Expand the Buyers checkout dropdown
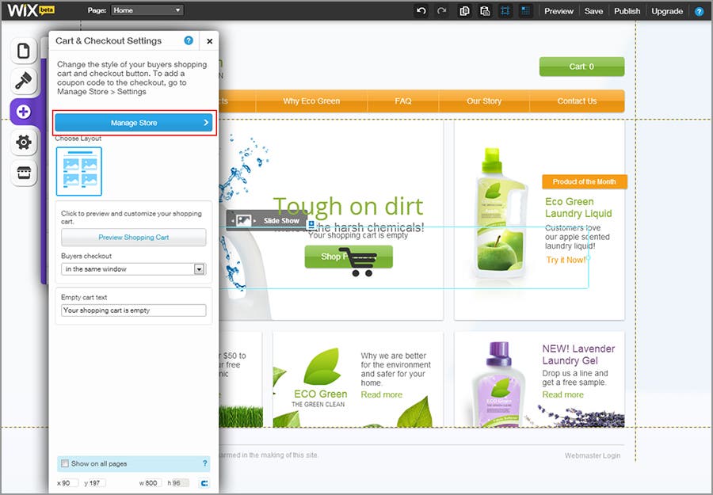 200,269
